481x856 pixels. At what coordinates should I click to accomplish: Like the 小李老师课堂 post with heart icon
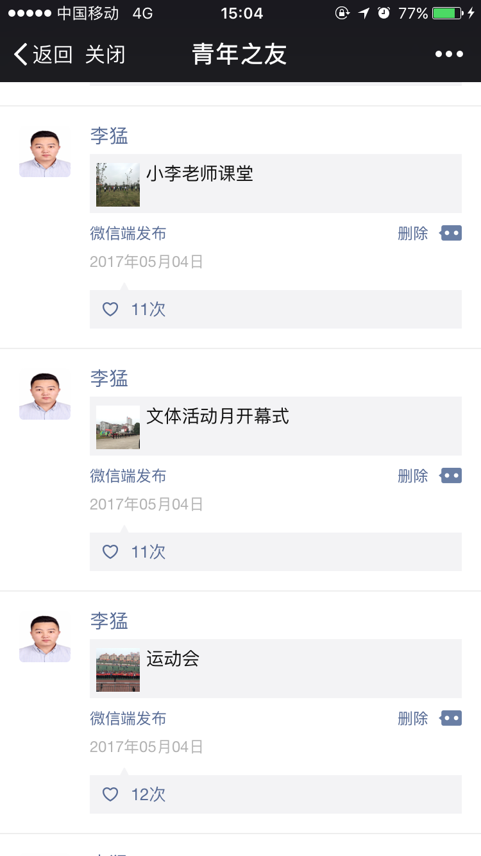click(x=111, y=309)
